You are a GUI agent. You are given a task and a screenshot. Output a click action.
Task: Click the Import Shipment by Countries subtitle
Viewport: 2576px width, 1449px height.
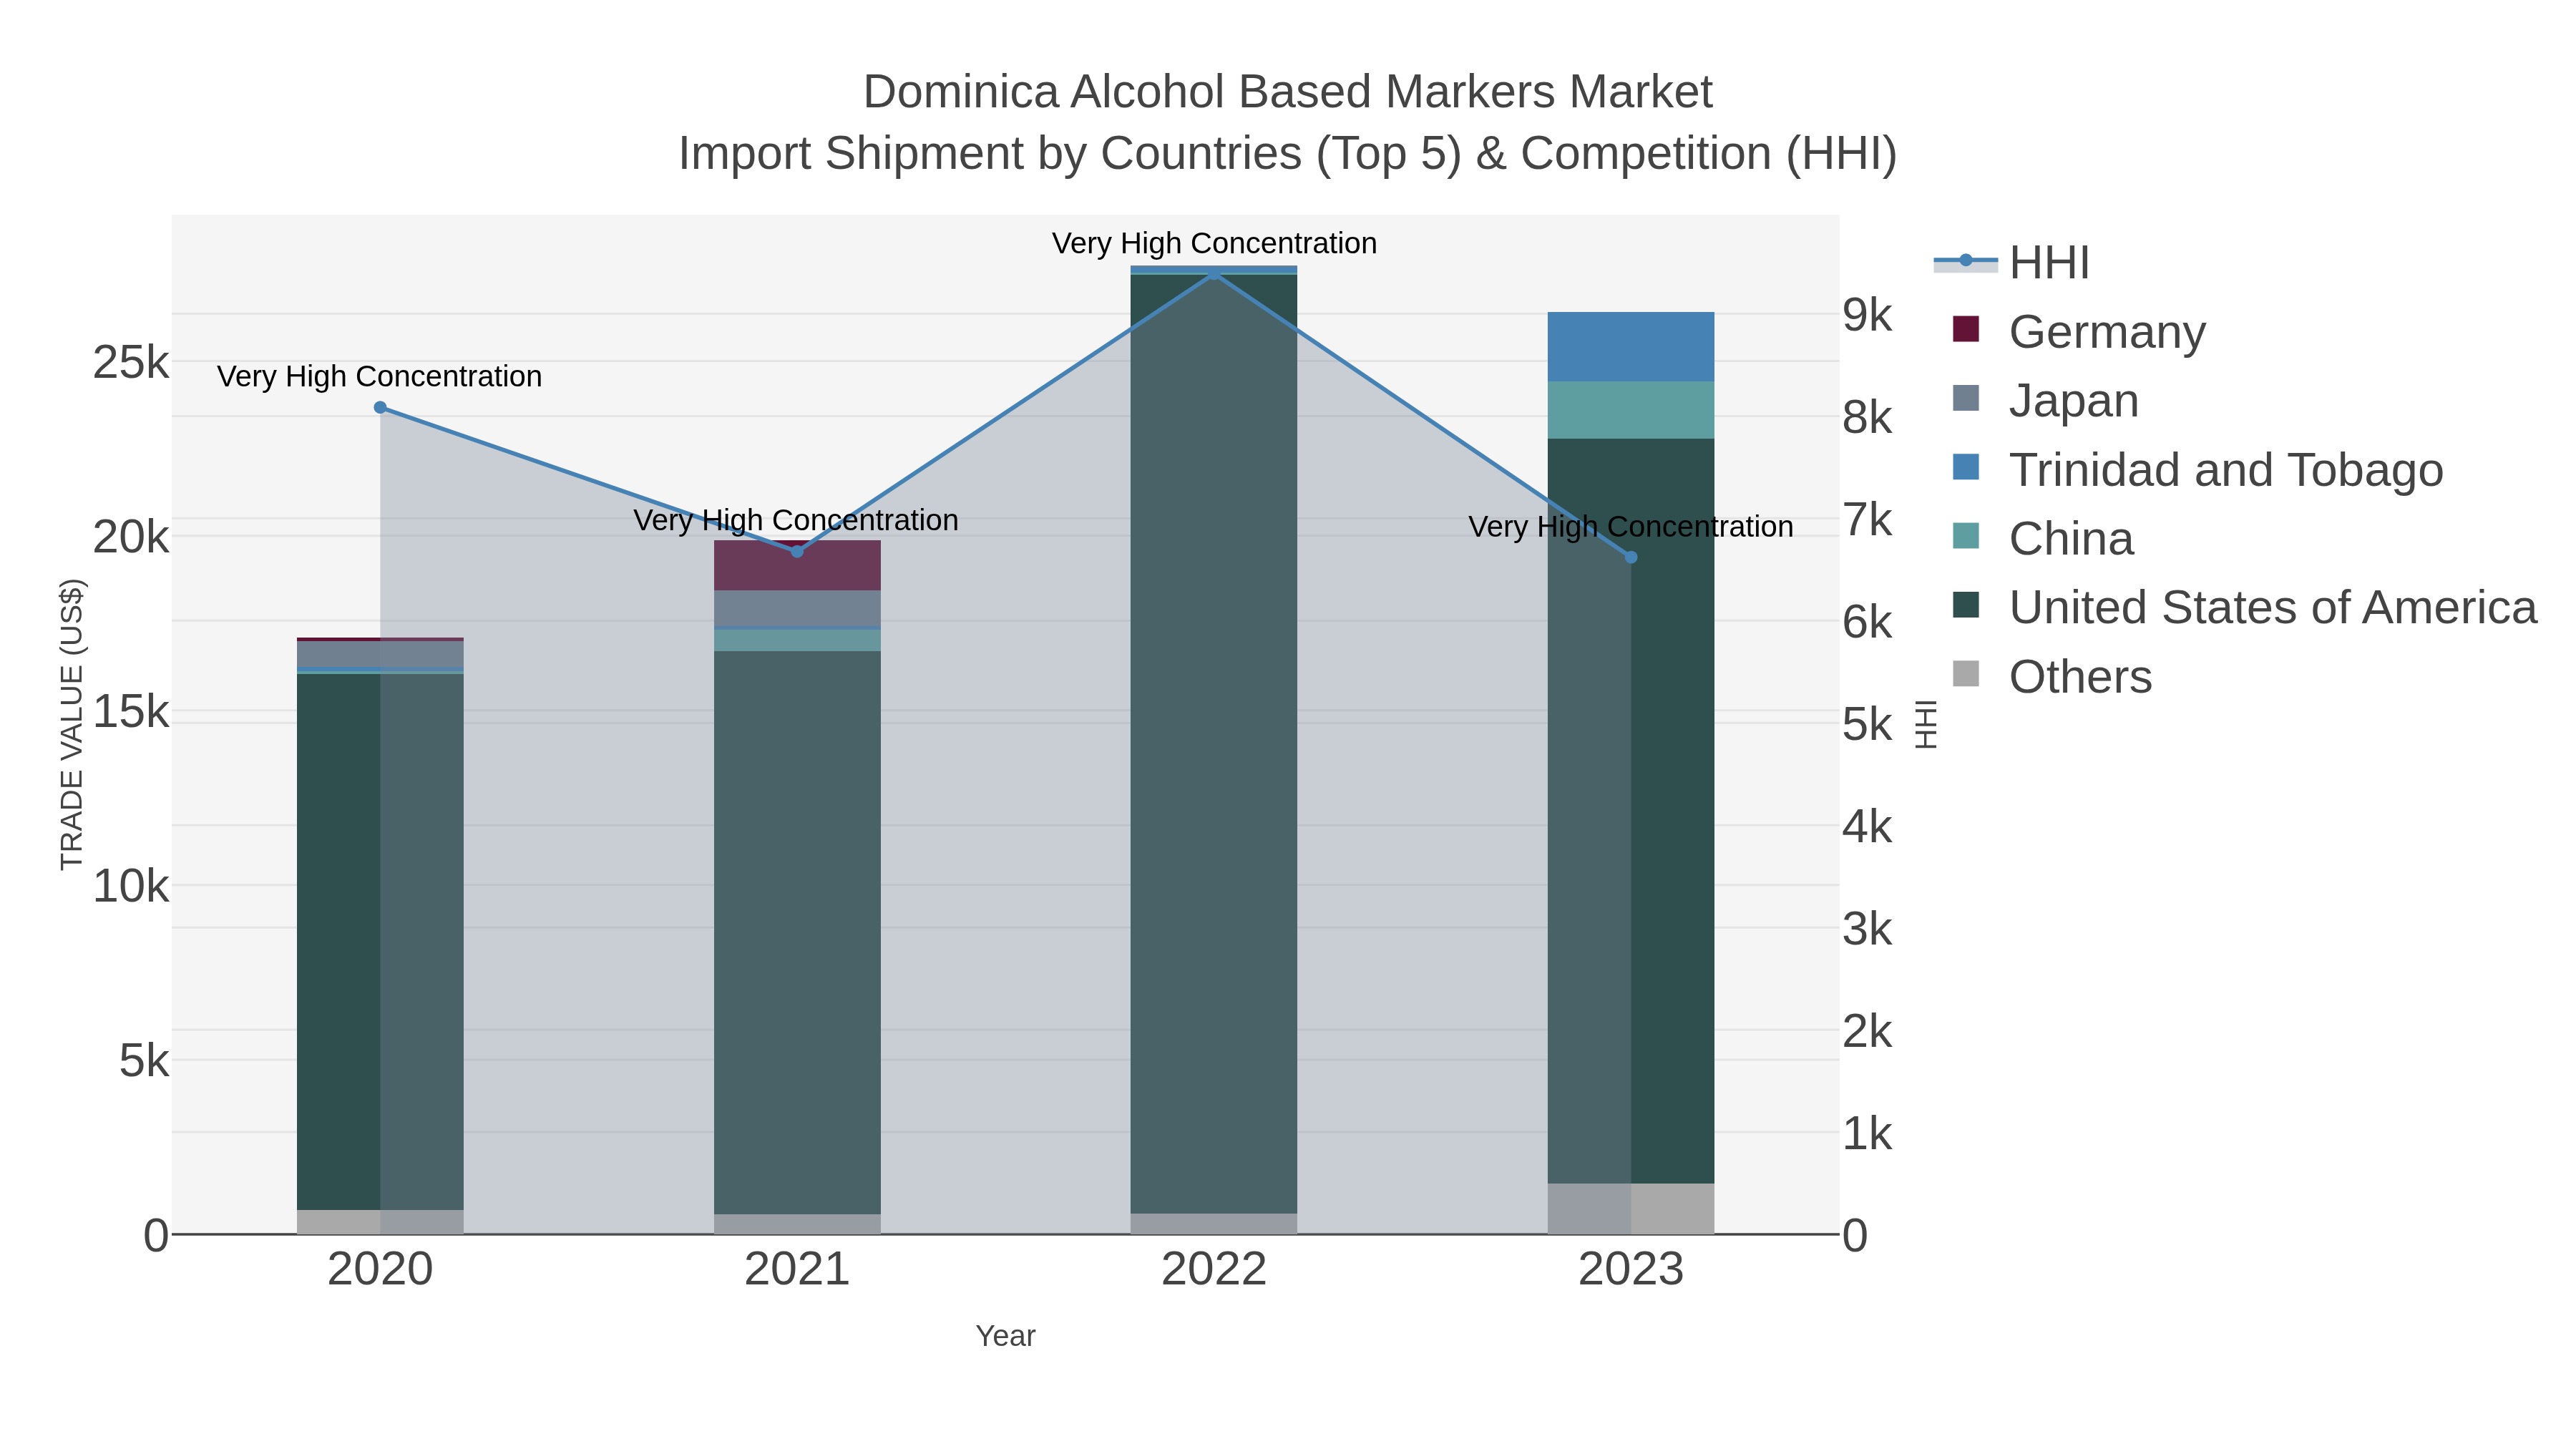click(x=1288, y=154)
